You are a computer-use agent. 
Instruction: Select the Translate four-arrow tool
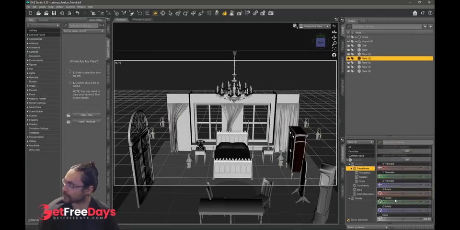193,13
